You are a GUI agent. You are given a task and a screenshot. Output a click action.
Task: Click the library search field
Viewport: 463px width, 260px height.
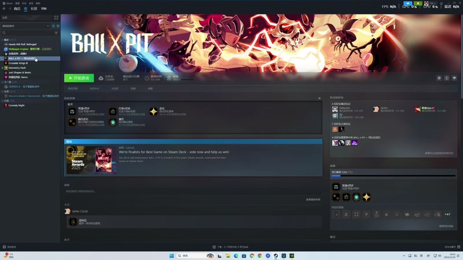27,33
